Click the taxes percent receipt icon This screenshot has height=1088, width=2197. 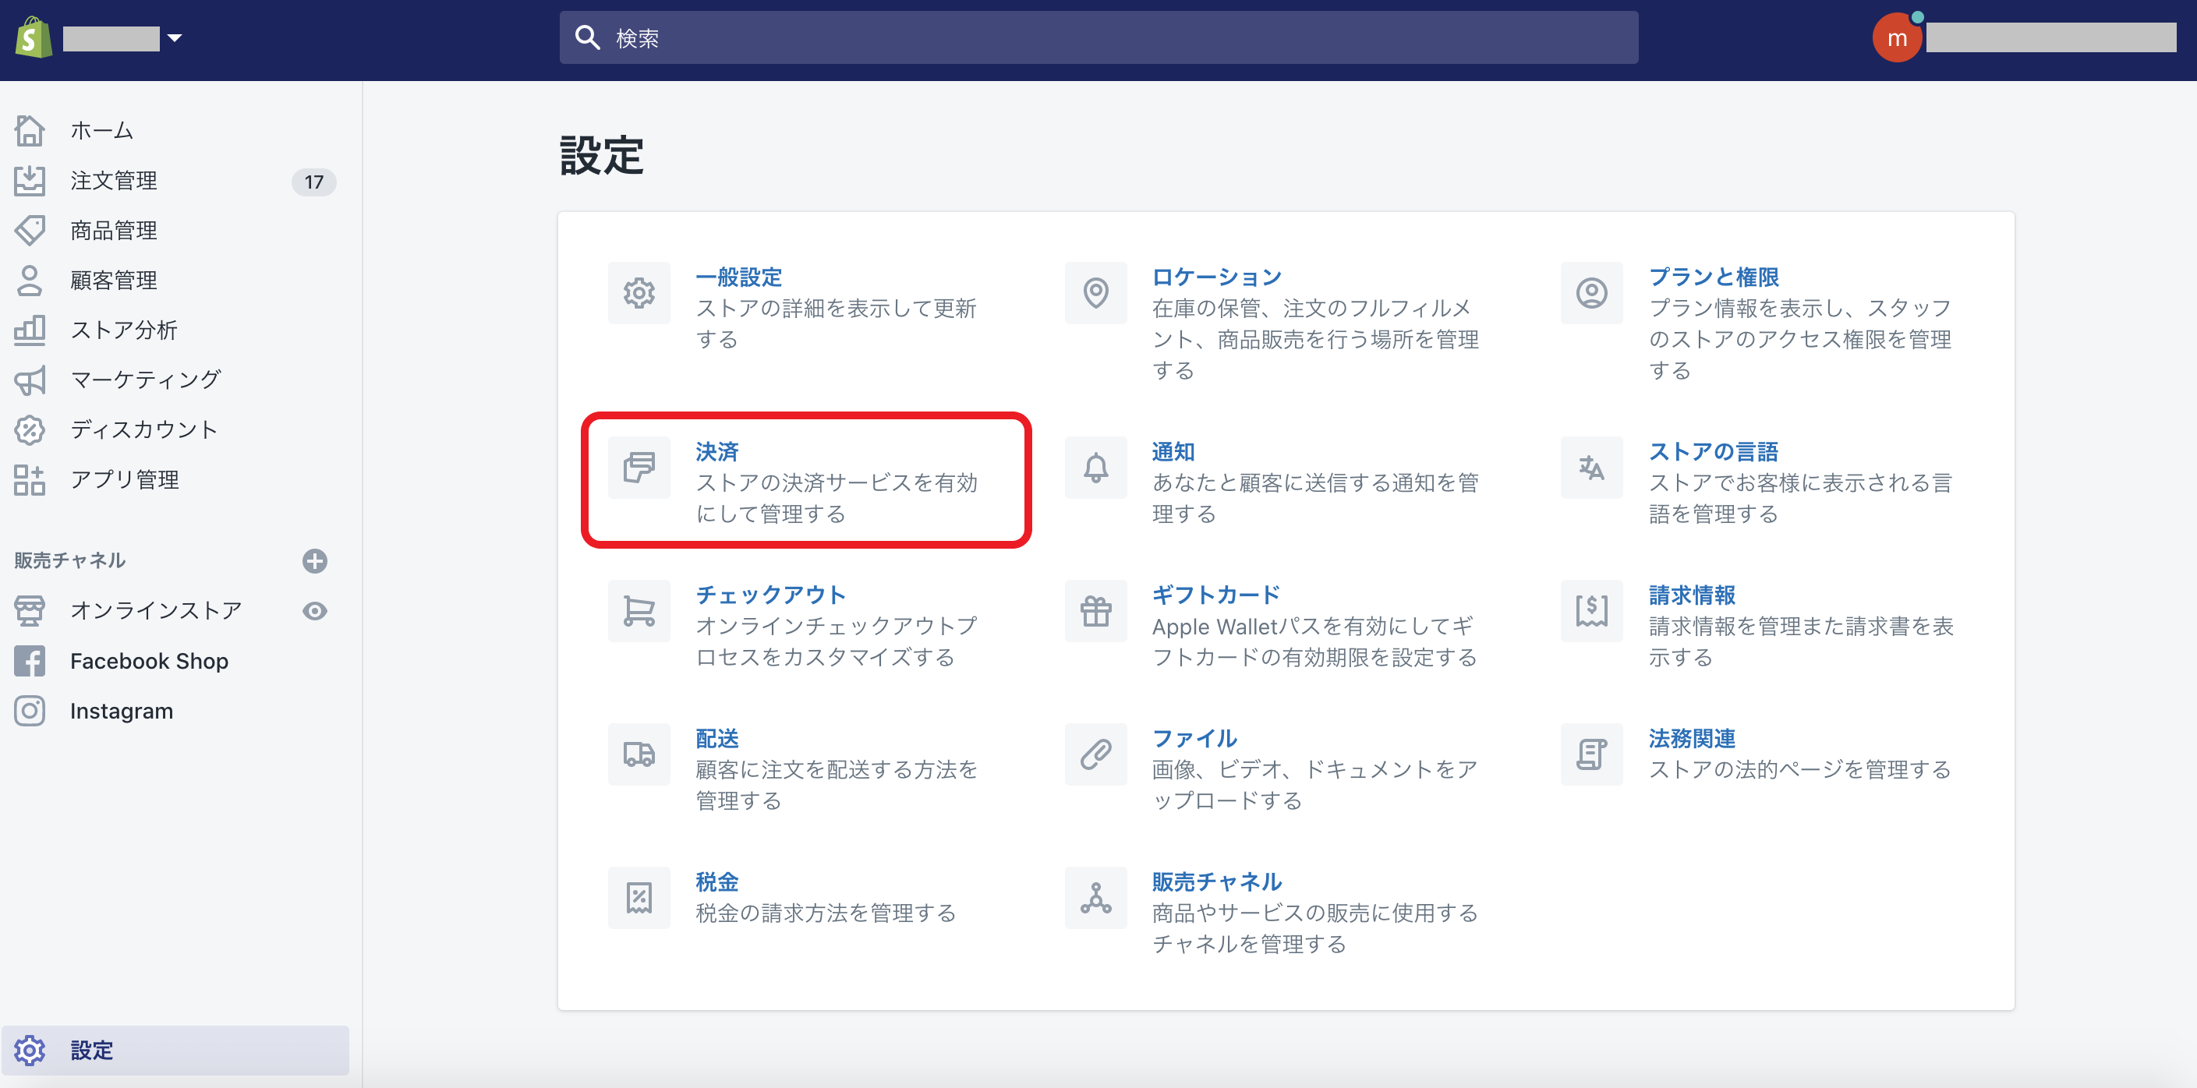(639, 897)
